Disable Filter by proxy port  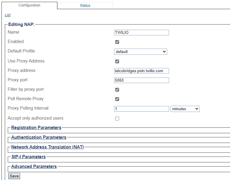tap(117, 90)
